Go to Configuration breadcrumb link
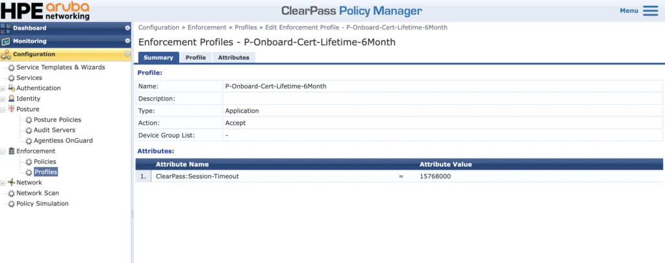 tap(159, 27)
